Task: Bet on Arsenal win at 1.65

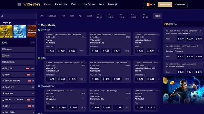Action: pyautogui.click(x=51, y=51)
